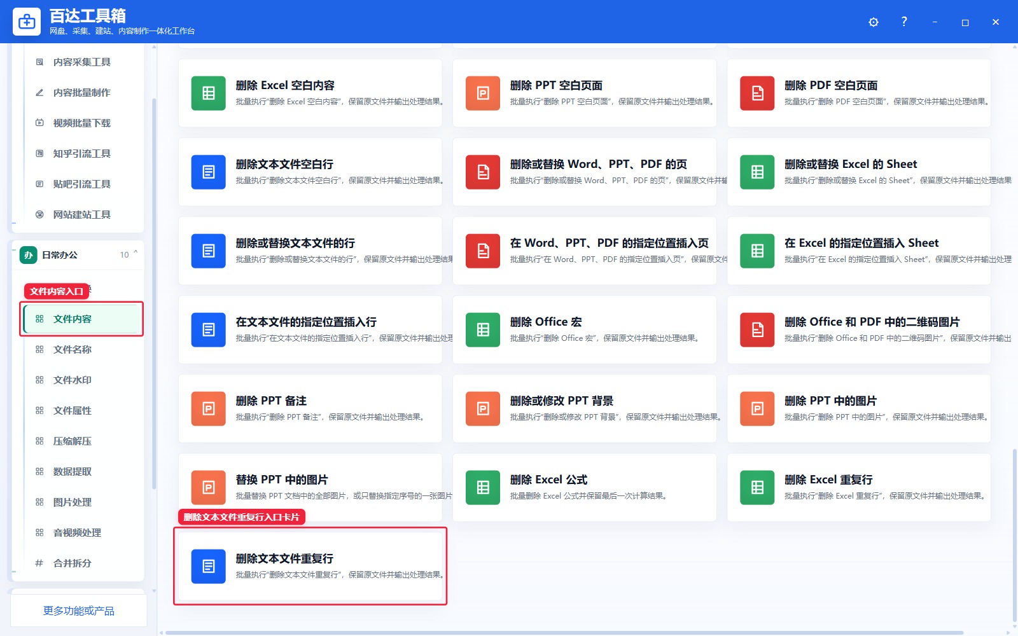
Task: Click the blue icon for 删除文本文件重复行
Action: click(x=209, y=567)
